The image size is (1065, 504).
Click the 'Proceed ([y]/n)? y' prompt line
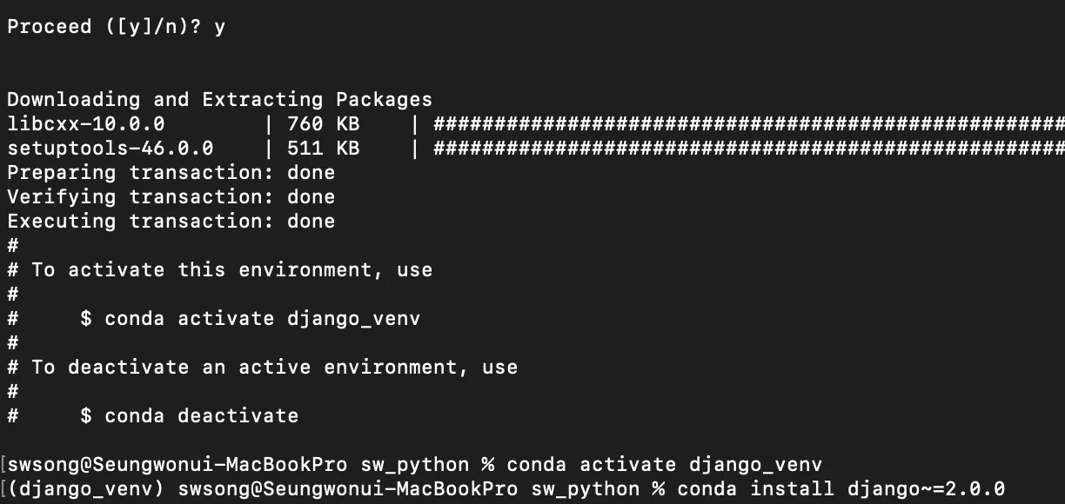116,27
